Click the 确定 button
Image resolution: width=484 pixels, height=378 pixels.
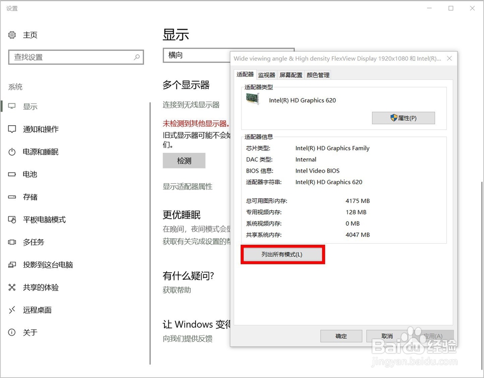(341, 336)
